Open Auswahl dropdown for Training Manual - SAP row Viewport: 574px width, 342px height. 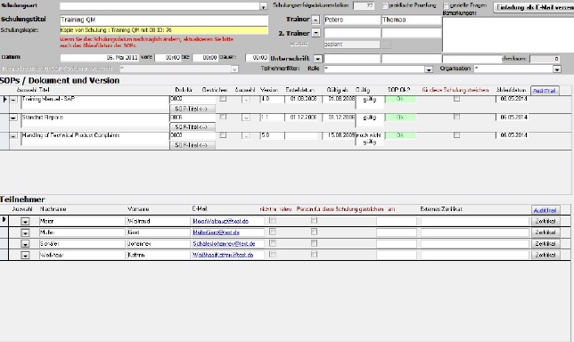pos(13,100)
